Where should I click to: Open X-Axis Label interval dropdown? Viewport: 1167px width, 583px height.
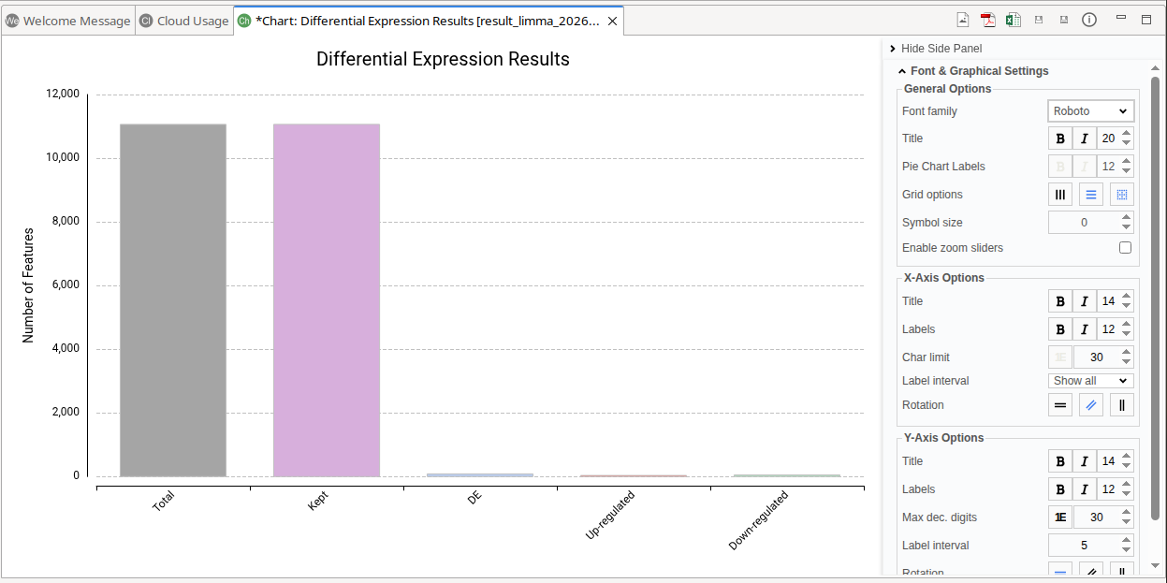[1091, 381]
